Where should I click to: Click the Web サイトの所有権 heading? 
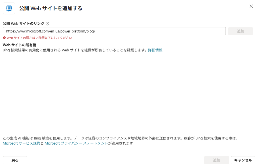pos(20,45)
